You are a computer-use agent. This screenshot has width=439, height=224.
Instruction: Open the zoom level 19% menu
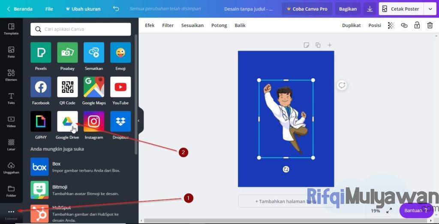click(375, 211)
